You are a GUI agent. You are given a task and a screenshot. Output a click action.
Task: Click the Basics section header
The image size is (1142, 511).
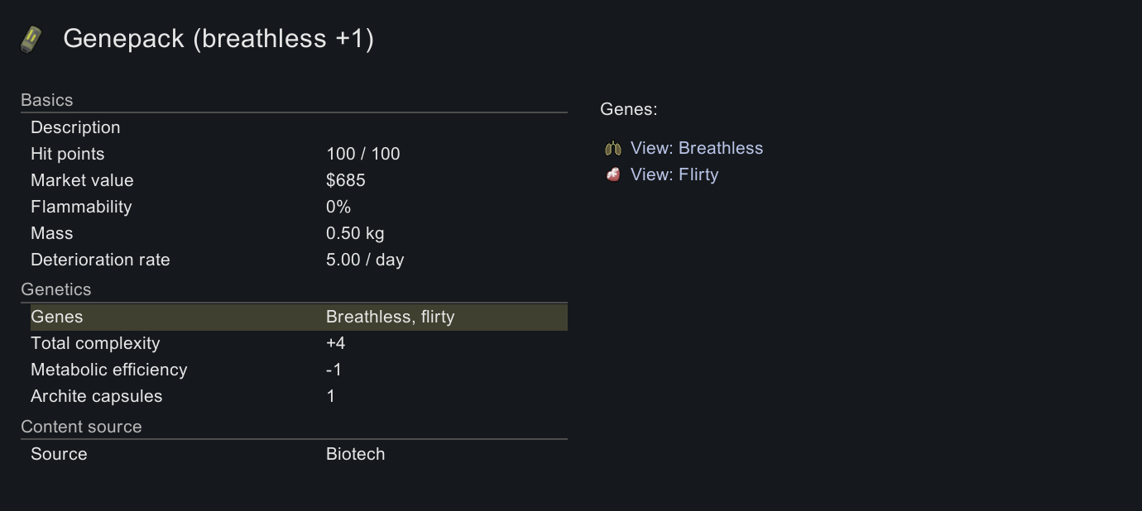[47, 100]
